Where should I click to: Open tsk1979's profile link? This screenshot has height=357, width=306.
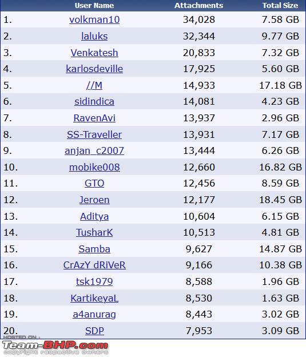click(94, 281)
